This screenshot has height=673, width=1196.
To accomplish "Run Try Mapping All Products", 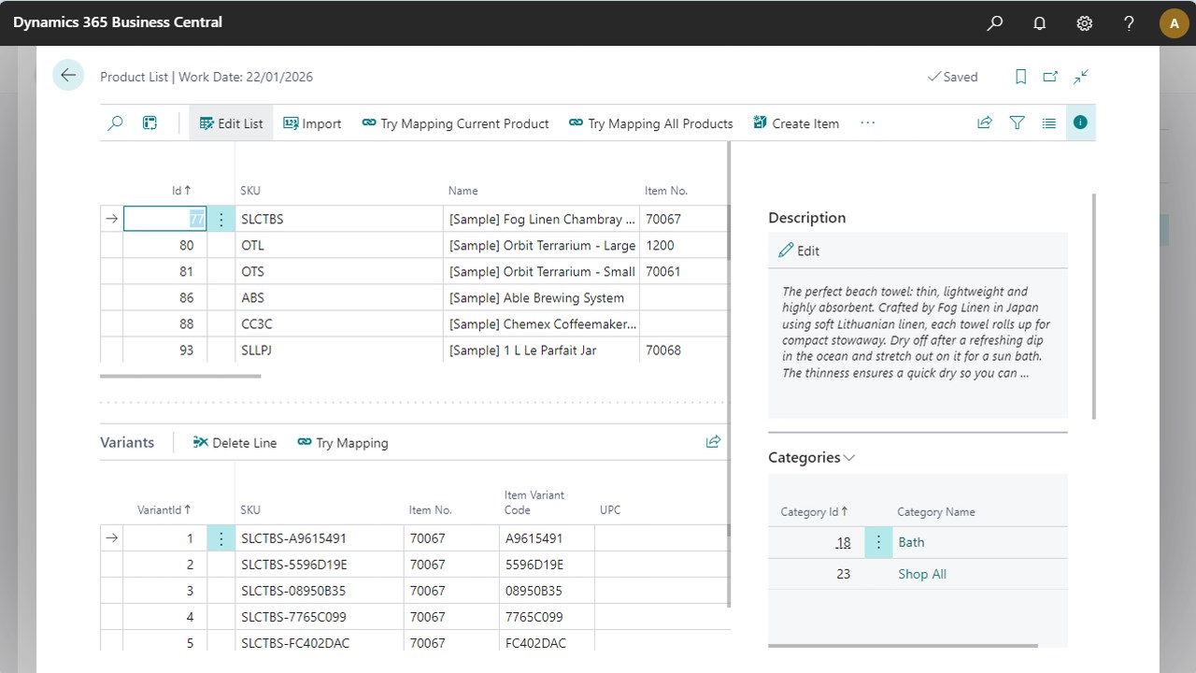I will (x=650, y=123).
